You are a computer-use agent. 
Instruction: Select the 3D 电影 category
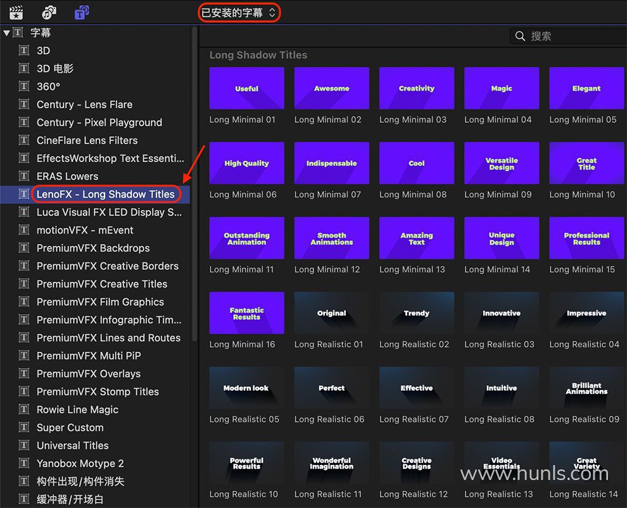(95, 69)
